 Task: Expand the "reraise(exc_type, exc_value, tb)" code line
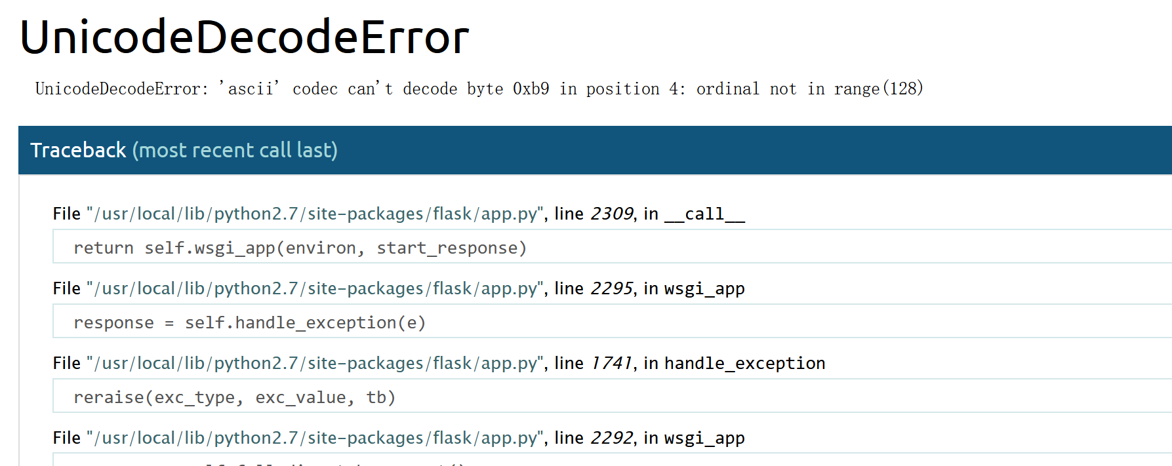612,396
